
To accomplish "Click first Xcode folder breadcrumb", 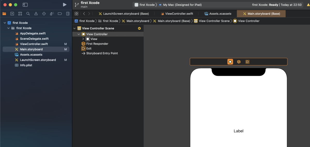I will 108,21.
